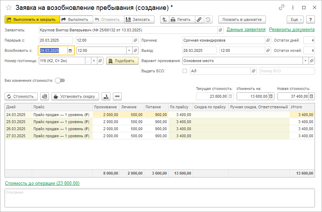The image size is (322, 212).
Task: Open the Заявитель record with its open icon
Action: pos(221,30)
